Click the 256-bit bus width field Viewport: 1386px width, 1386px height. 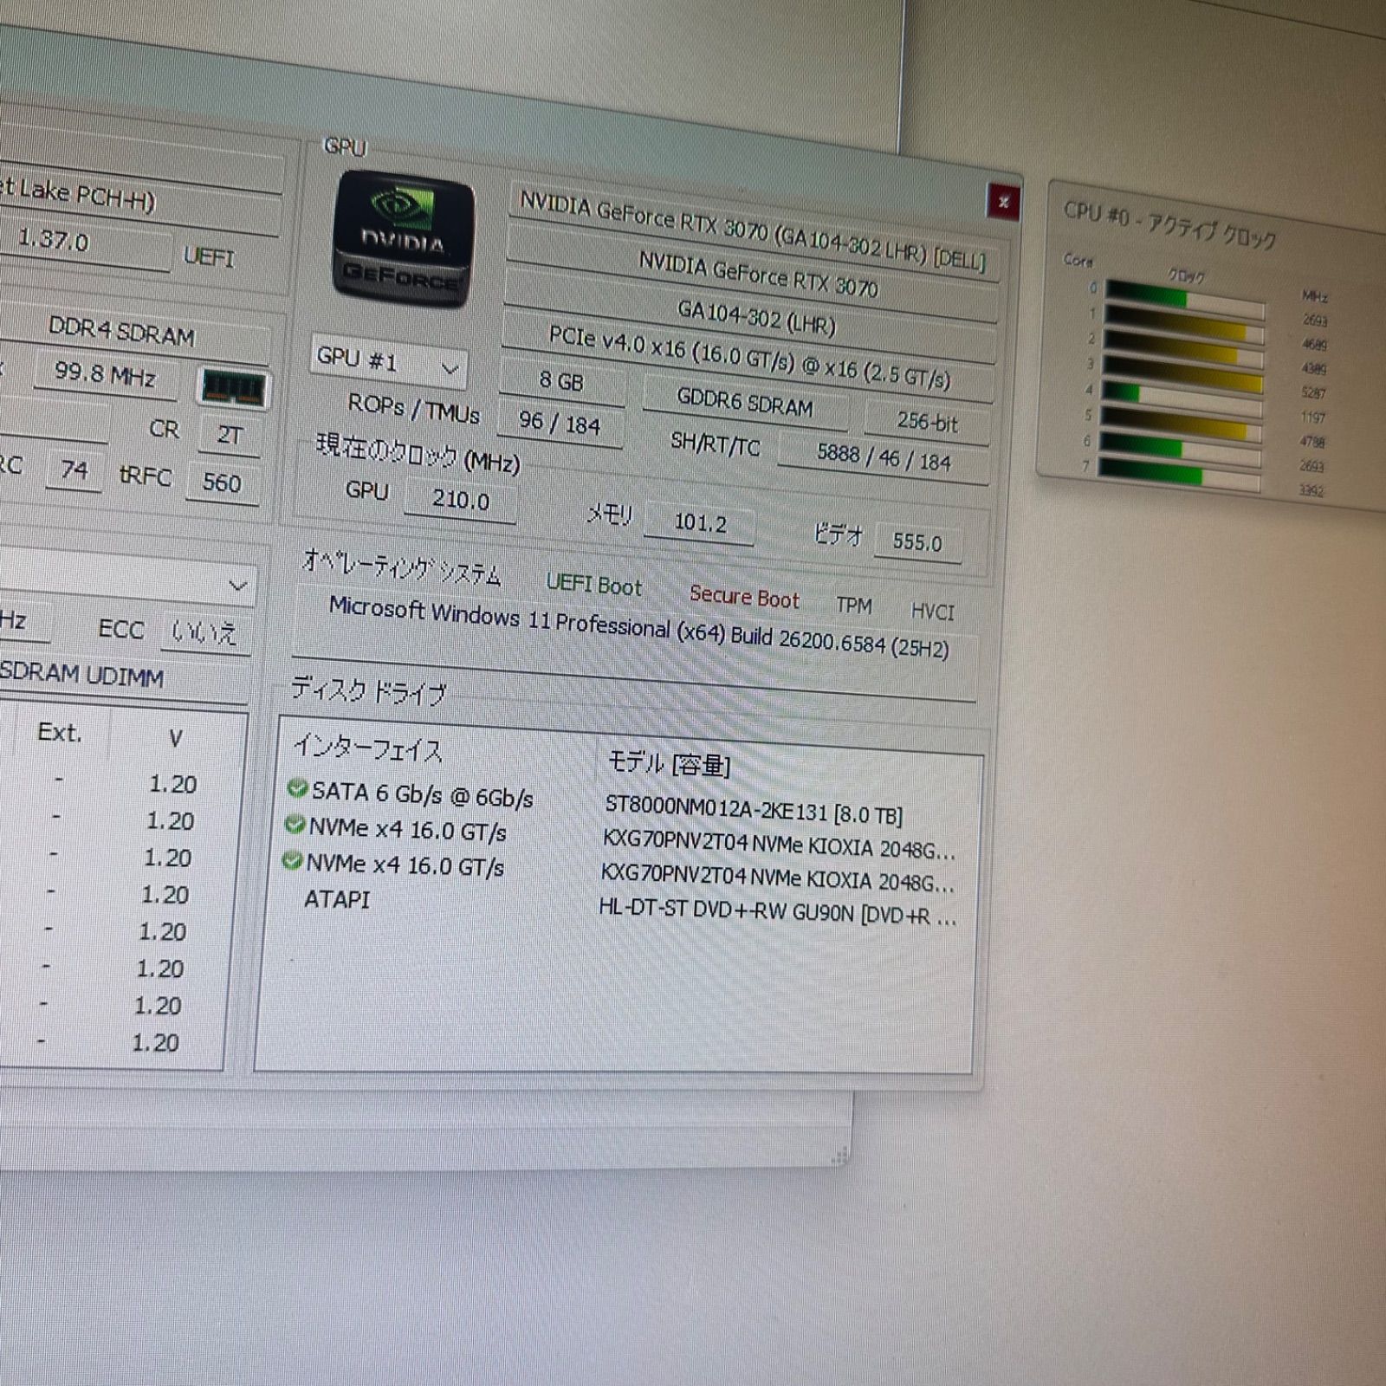pyautogui.click(x=927, y=422)
